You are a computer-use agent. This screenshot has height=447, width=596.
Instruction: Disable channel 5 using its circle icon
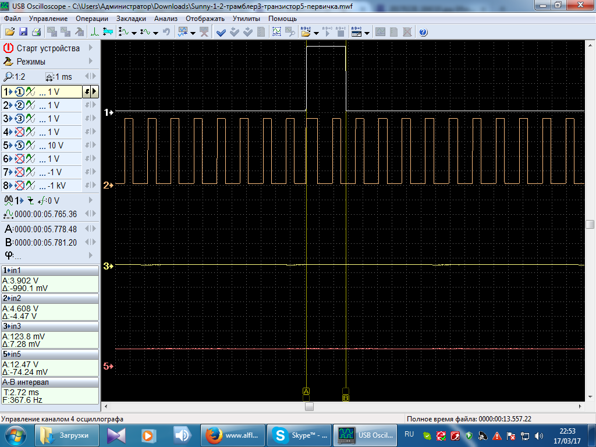pos(19,146)
